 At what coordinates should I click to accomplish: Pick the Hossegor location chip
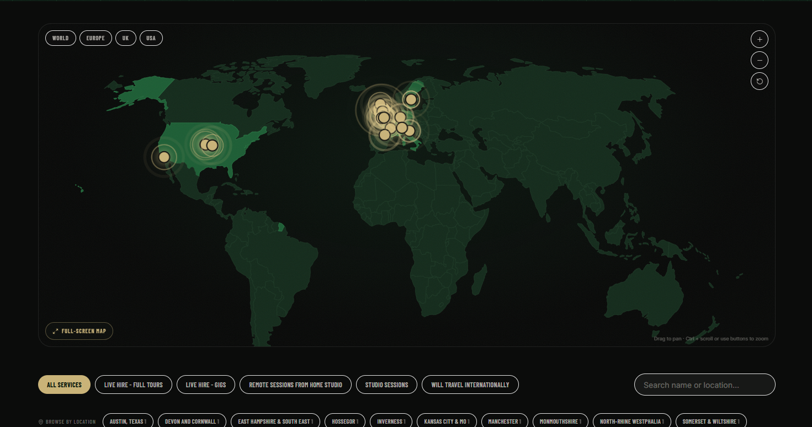[345, 421]
